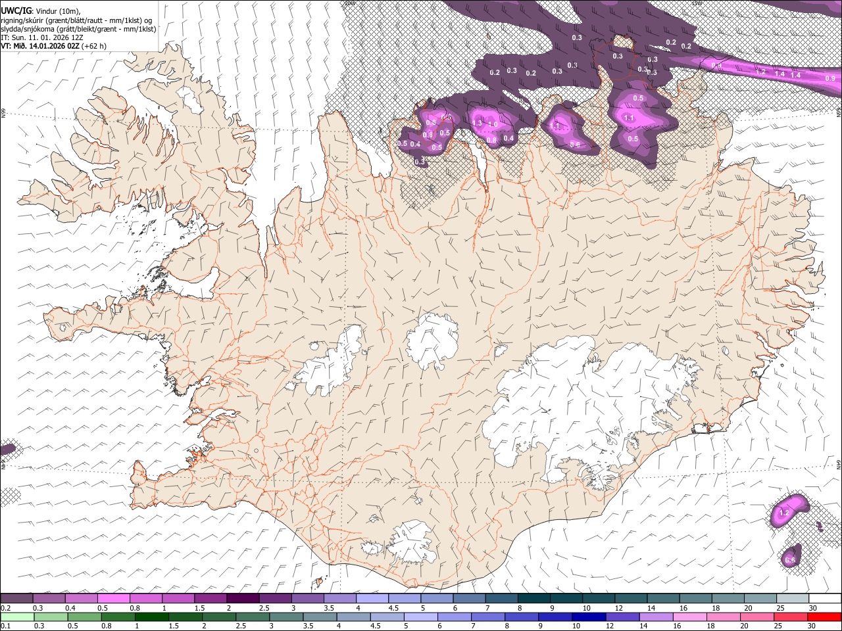Click the '15W' longitude label at top
Image resolution: width=842 pixels, height=631 pixels.
coord(697,3)
